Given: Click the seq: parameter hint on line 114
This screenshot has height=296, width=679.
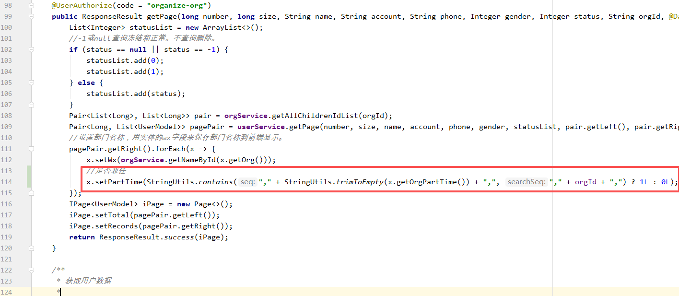Looking at the screenshot, I should click(x=247, y=182).
